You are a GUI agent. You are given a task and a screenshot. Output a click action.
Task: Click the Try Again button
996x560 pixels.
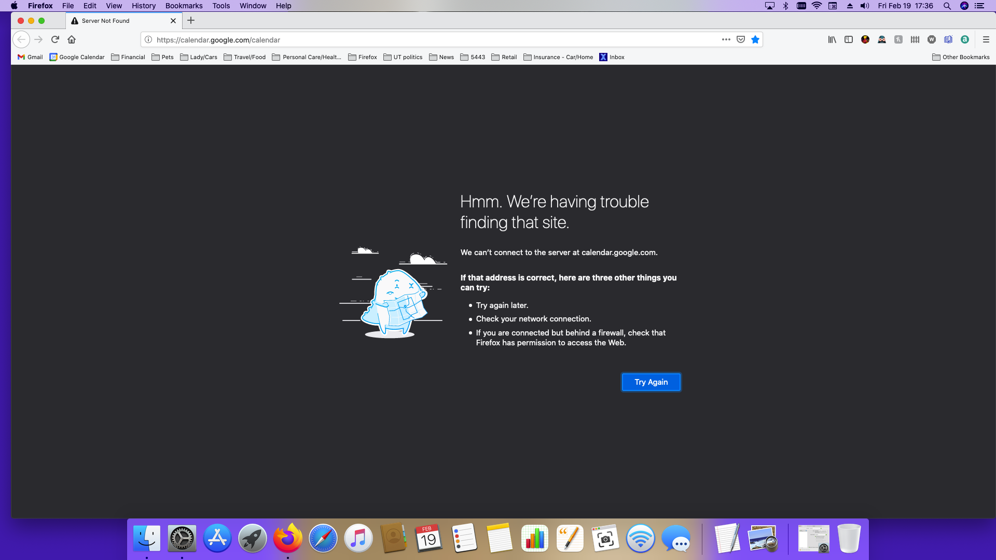point(651,382)
